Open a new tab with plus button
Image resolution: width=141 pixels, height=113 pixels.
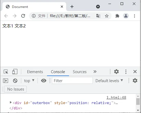coord(72,7)
